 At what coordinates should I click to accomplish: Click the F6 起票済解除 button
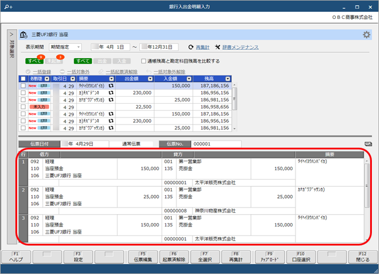[x=174, y=257]
